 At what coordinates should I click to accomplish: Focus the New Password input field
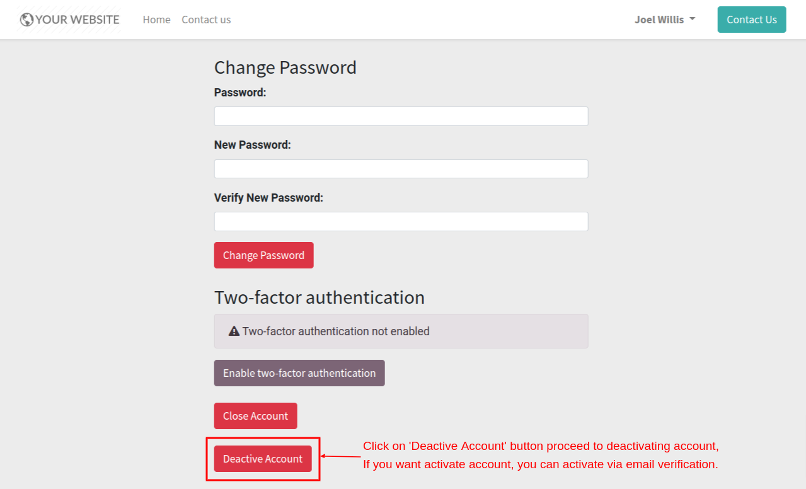point(401,169)
